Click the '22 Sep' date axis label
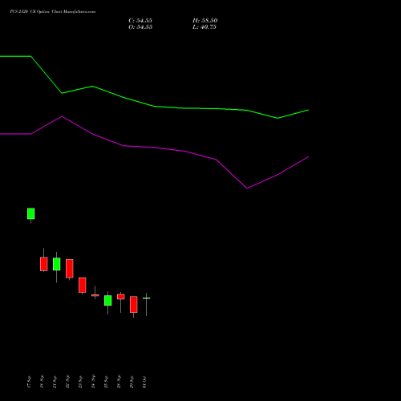Screen dimensions: 401x401 (67, 382)
